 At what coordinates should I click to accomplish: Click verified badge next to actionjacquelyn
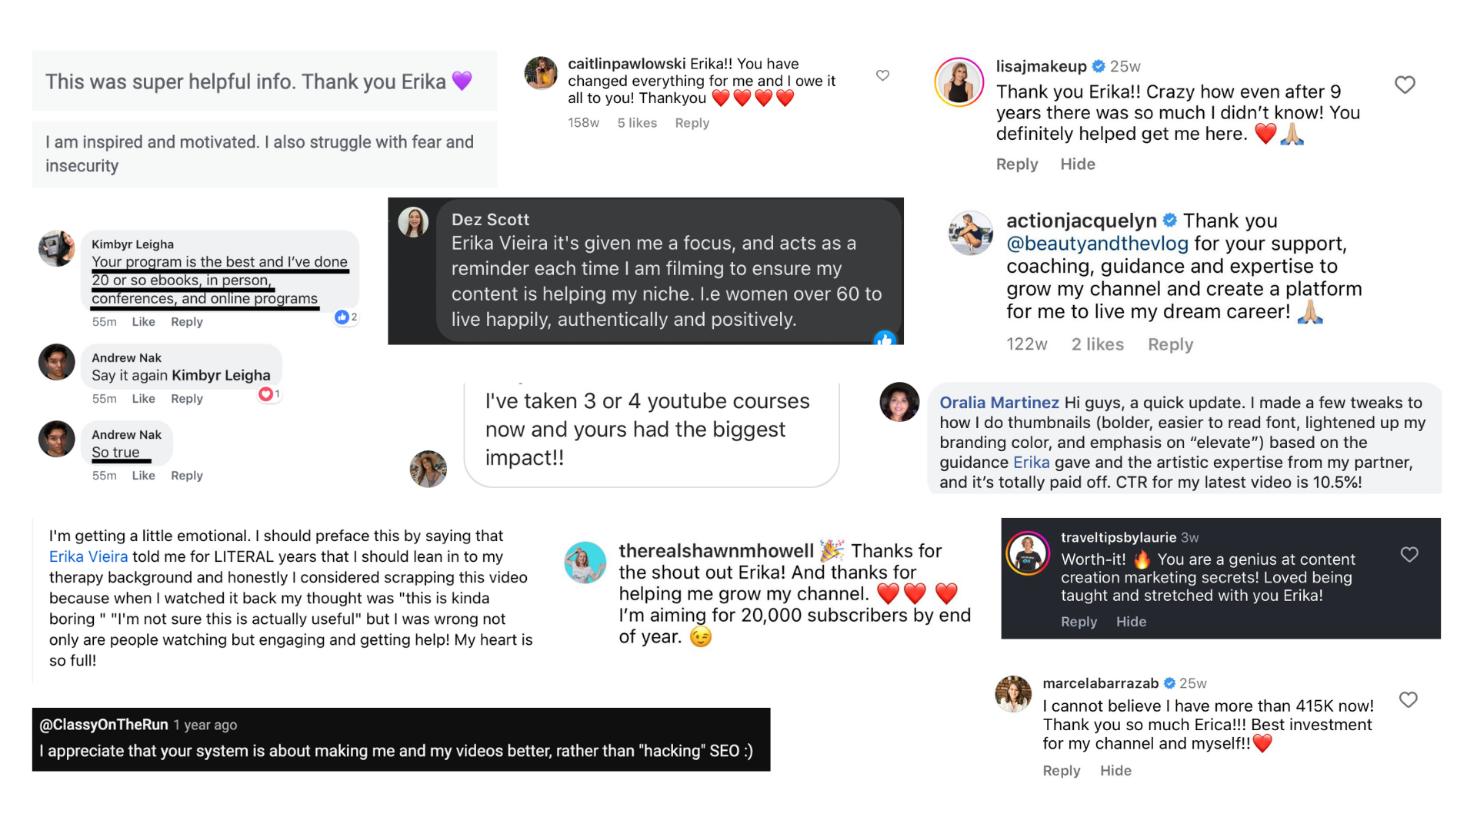(x=1169, y=221)
